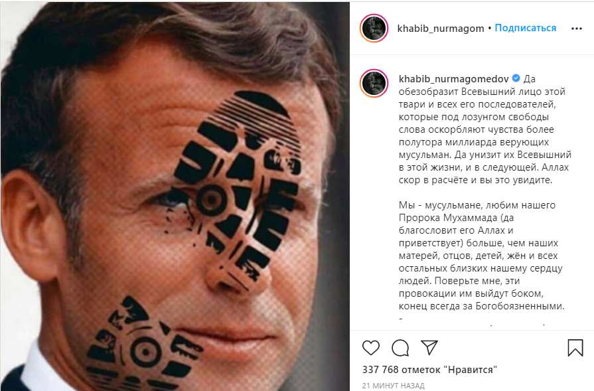Open comments via the speech bubble icon
The image size is (594, 391).
(x=400, y=348)
